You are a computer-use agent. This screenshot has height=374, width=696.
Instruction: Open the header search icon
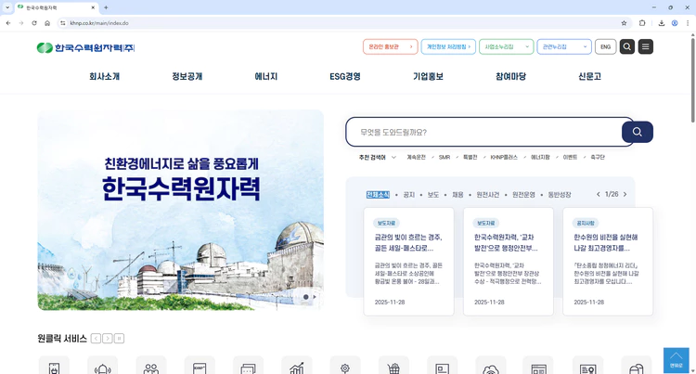coord(627,46)
